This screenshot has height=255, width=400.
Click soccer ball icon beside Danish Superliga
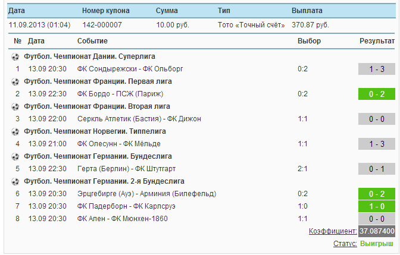pos(15,56)
